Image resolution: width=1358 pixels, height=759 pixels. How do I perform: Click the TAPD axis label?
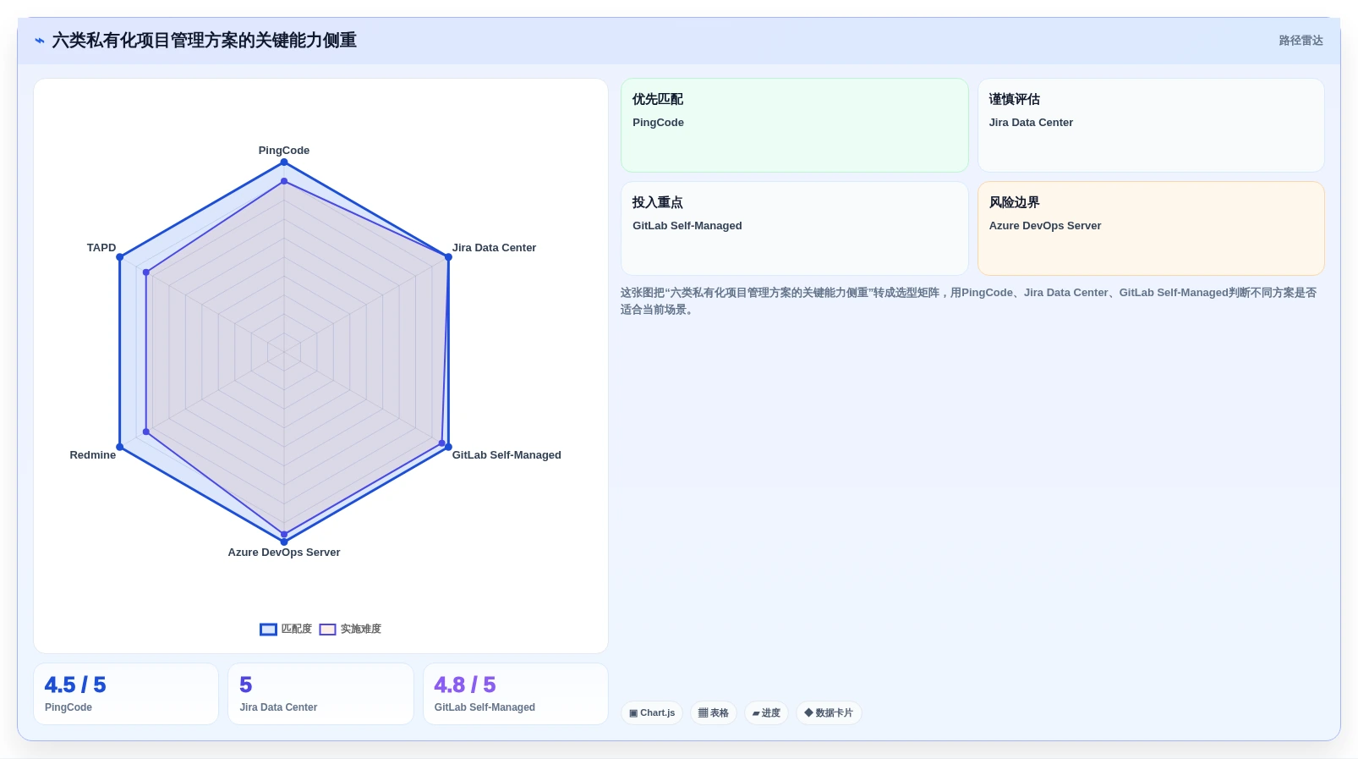pyautogui.click(x=101, y=248)
